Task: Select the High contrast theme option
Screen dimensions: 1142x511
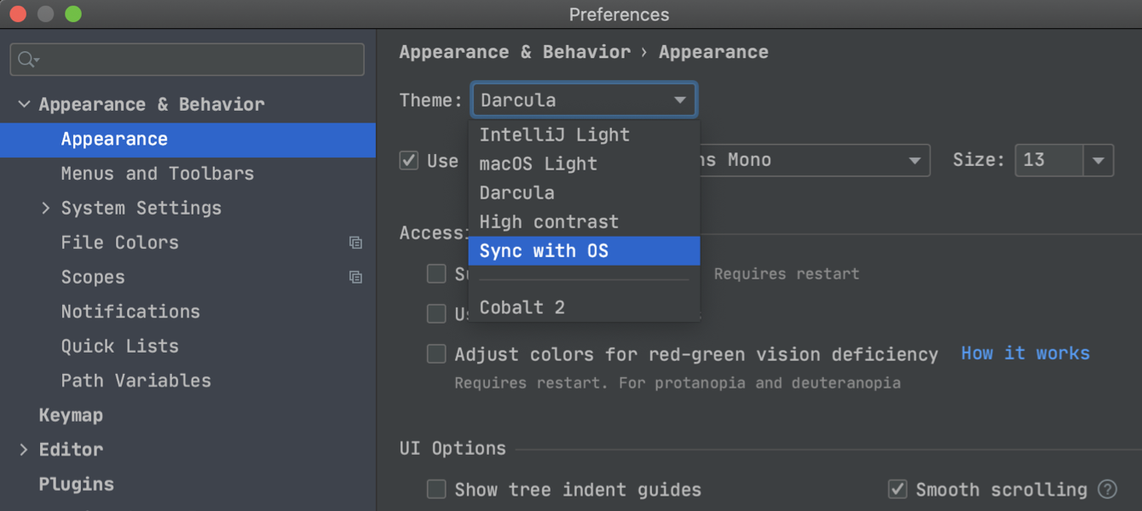Action: (x=584, y=221)
